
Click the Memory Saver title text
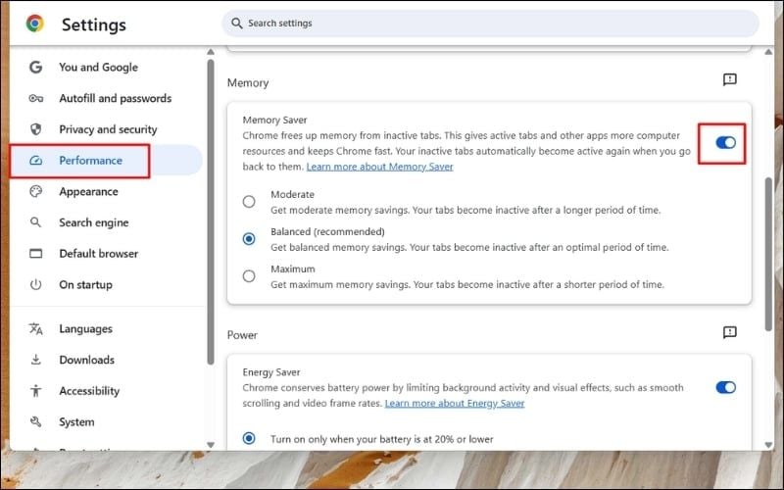(x=274, y=120)
